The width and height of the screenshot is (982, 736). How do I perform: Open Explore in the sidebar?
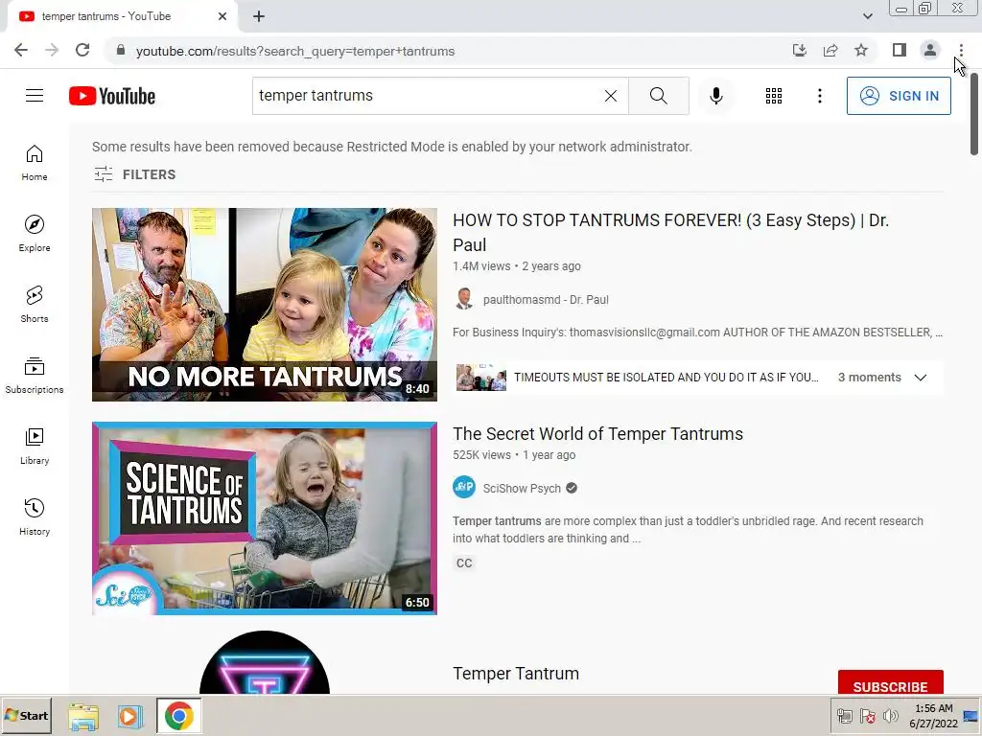(35, 234)
